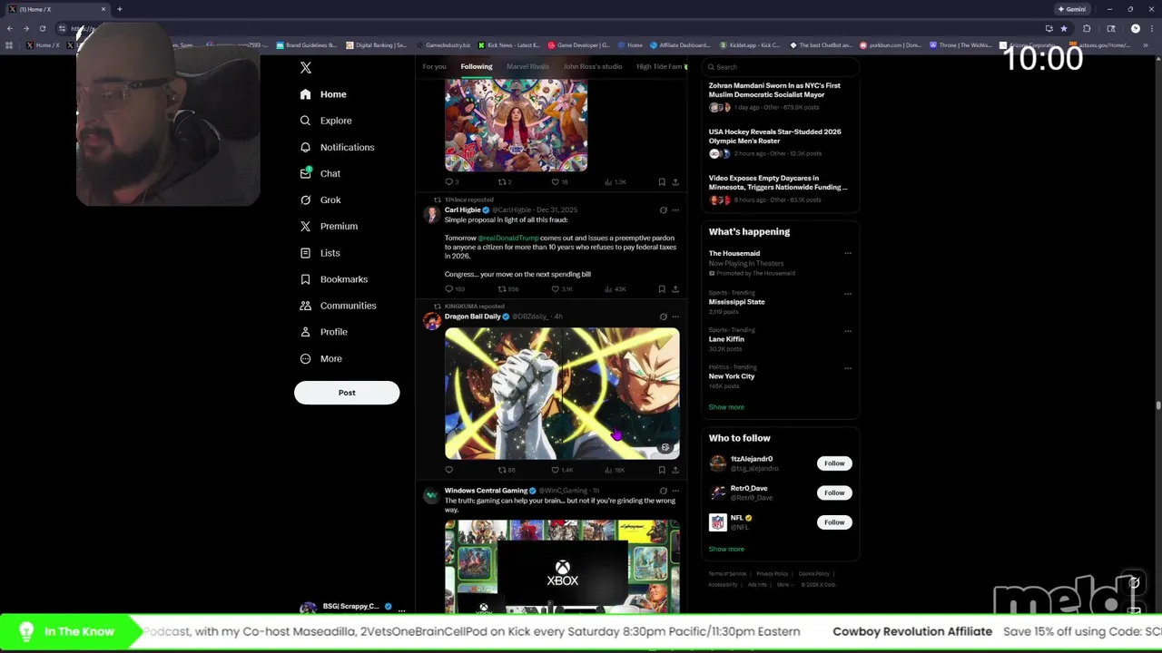Image resolution: width=1162 pixels, height=653 pixels.
Task: Switch to the High Tide Fam tab
Action: click(x=661, y=66)
